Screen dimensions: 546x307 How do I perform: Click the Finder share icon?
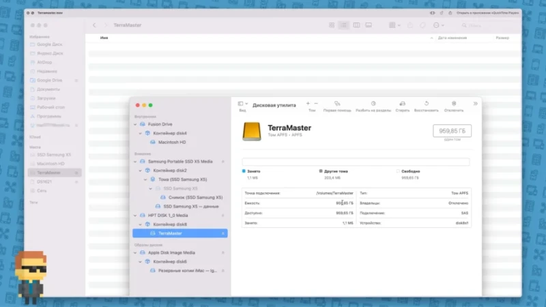click(410, 25)
